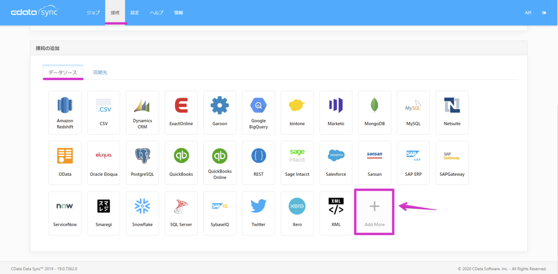Image resolution: width=558 pixels, height=274 pixels.
Task: Open the SybaseIQ connector
Action: (x=220, y=214)
